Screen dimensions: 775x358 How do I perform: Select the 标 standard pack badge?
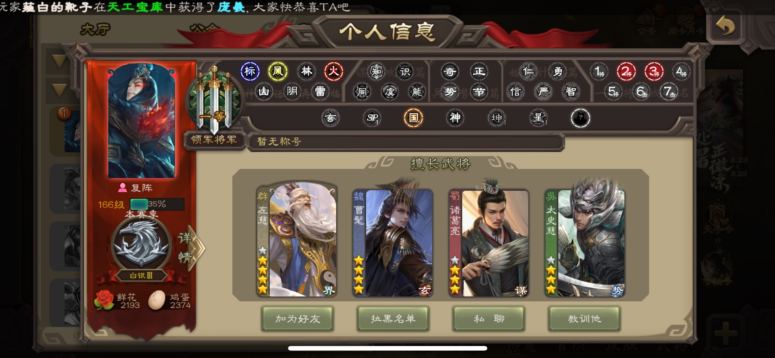[250, 71]
